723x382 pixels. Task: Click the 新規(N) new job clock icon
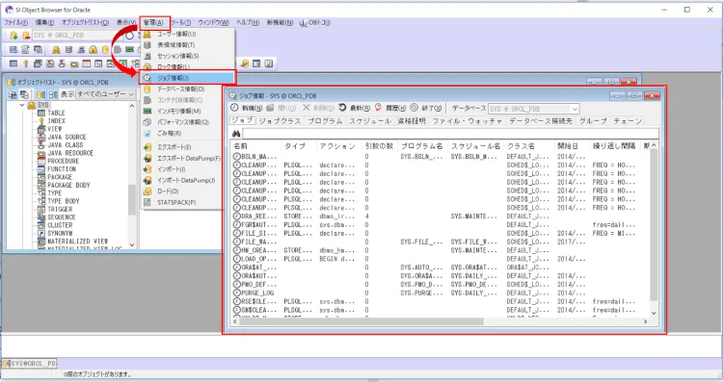(234, 108)
